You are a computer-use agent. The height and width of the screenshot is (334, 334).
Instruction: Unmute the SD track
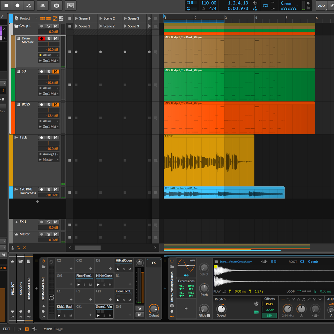click(x=55, y=71)
